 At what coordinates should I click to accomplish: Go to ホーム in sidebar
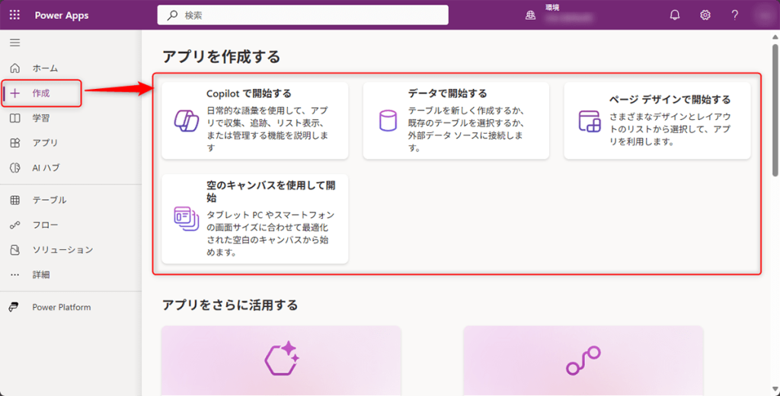(x=45, y=68)
